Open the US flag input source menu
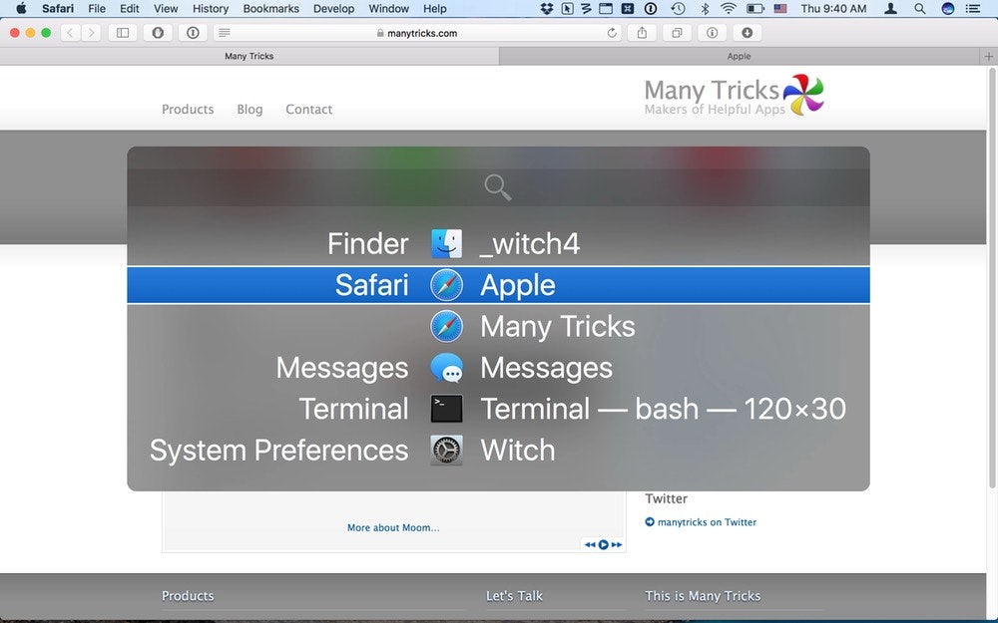 [780, 8]
